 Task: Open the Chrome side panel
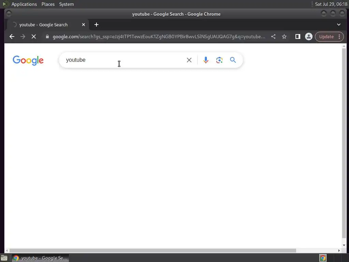pyautogui.click(x=298, y=37)
